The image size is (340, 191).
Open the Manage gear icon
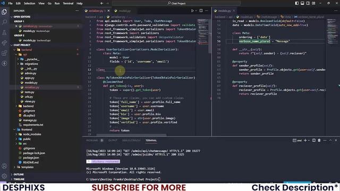click(x=4, y=176)
